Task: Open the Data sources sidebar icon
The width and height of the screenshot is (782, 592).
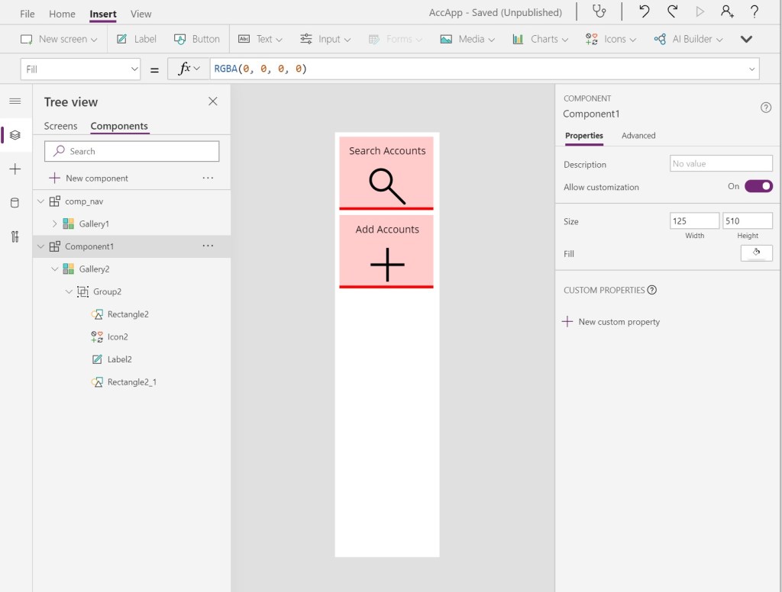Action: pyautogui.click(x=15, y=203)
